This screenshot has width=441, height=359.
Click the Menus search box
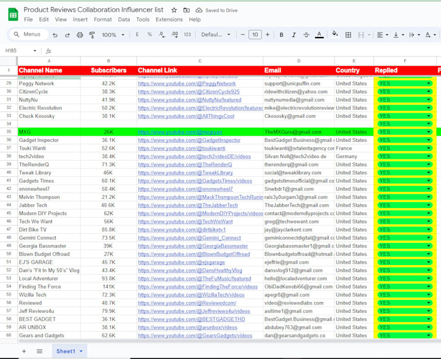click(27, 34)
